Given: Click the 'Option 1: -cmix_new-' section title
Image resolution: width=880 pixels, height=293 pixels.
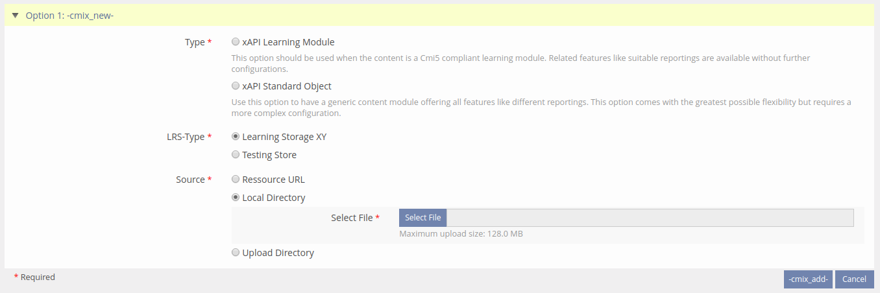Looking at the screenshot, I should pos(69,16).
